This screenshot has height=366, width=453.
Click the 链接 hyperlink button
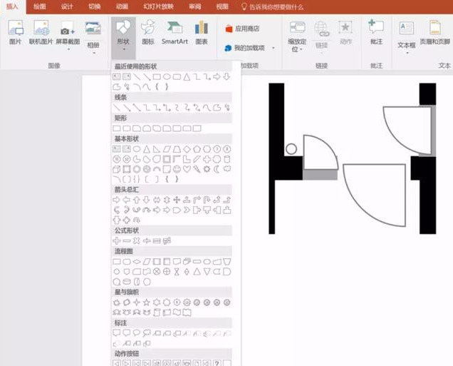[321, 36]
